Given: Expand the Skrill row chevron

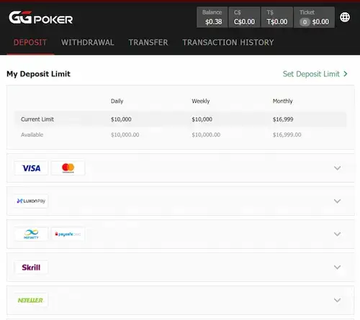Looking at the screenshot, I should [338, 267].
